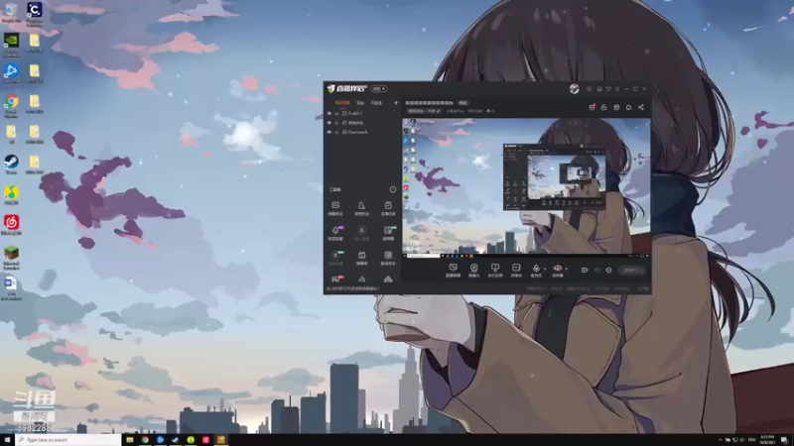Open the Word document on the desktop

coord(11,288)
